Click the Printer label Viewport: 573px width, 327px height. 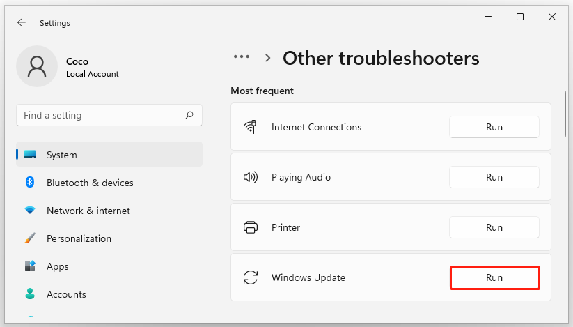click(285, 227)
